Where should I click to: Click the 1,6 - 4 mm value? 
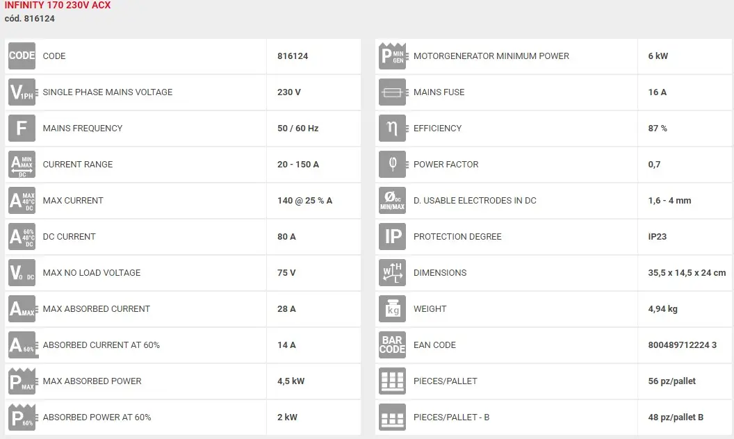coord(669,201)
